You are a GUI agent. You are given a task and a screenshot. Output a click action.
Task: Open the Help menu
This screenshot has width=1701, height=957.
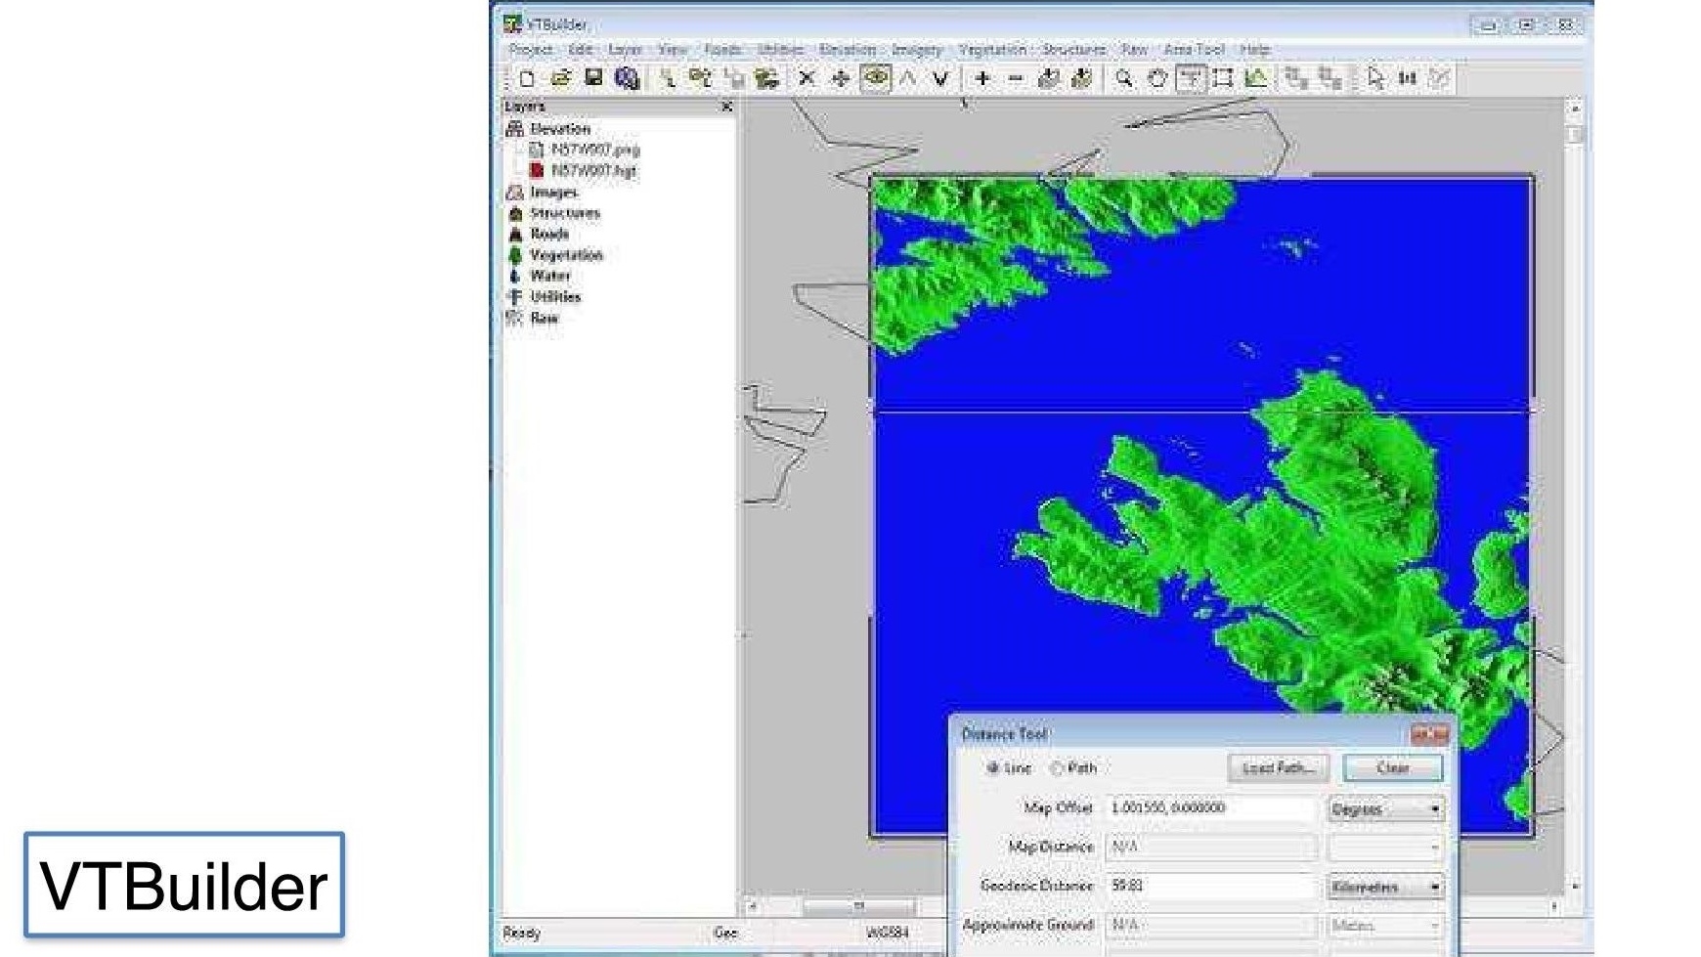1254,49
